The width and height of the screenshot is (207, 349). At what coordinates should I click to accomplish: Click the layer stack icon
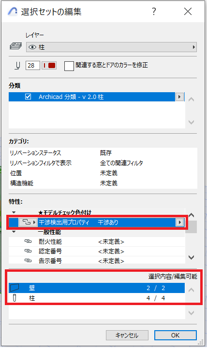[x=15, y=46]
